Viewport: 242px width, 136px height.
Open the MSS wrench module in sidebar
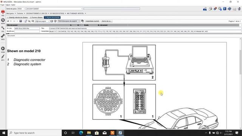click(x=3, y=37)
